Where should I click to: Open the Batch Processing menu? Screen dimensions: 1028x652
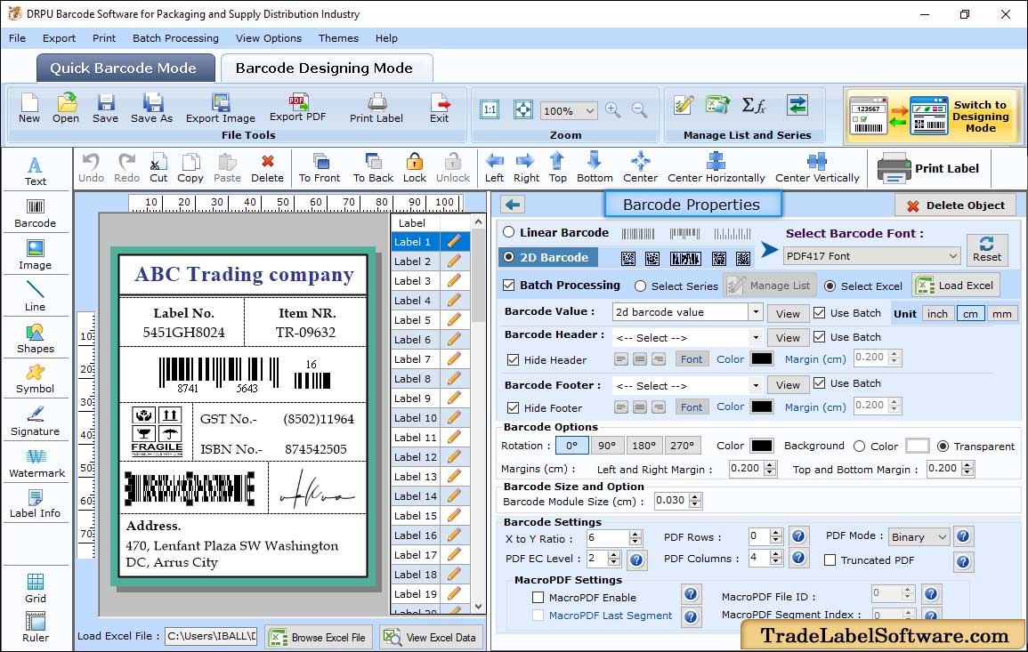(x=175, y=38)
